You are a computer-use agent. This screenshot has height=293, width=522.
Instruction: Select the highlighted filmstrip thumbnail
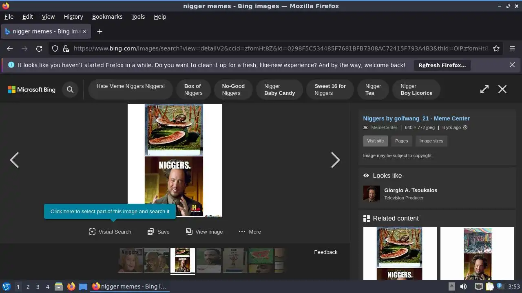point(182,260)
